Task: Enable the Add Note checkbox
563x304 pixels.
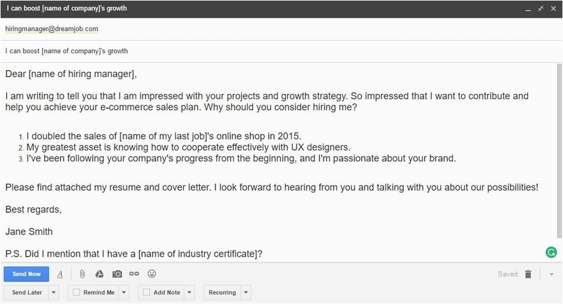Action: pyautogui.click(x=147, y=293)
